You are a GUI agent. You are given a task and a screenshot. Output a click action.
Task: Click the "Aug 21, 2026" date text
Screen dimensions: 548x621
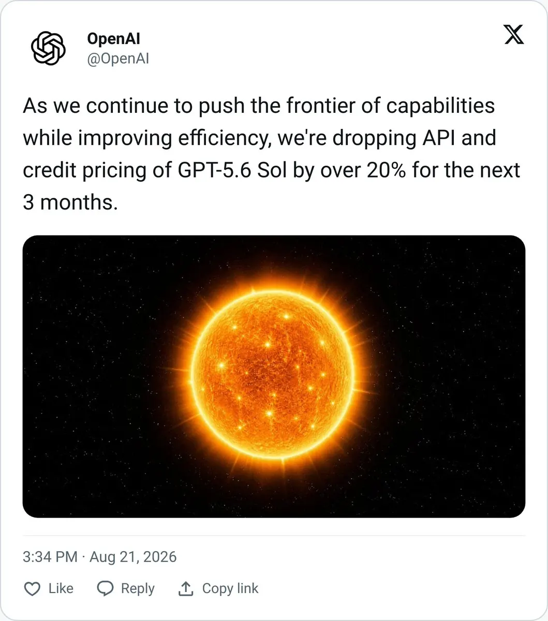coord(133,557)
